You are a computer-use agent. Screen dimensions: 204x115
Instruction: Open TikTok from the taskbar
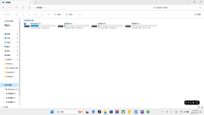tap(99, 112)
